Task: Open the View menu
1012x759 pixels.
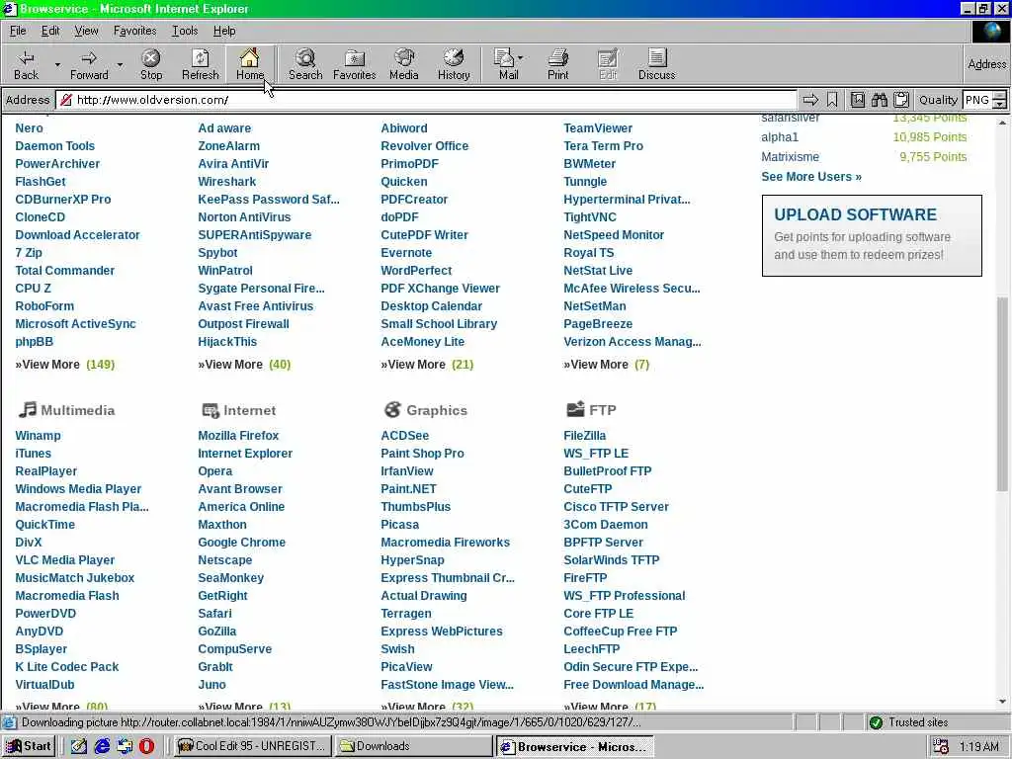Action: pyautogui.click(x=87, y=31)
